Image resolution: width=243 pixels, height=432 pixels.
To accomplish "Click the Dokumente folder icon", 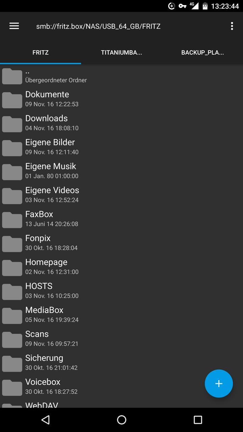I will point(12,100).
